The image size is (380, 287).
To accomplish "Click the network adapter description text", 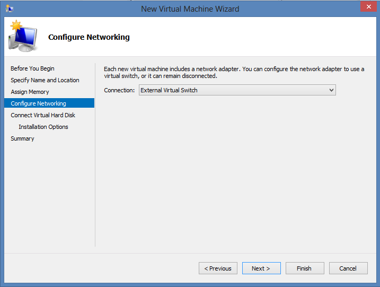I will coord(234,73).
